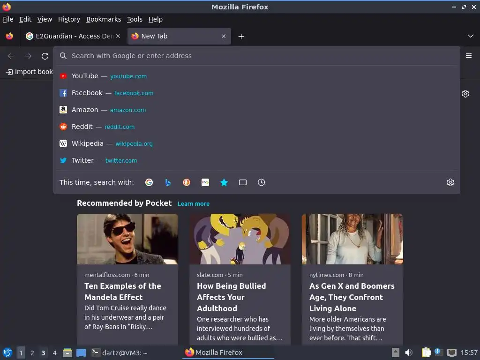Open Firefox View pinned icon
480x360 pixels.
(x=9, y=36)
